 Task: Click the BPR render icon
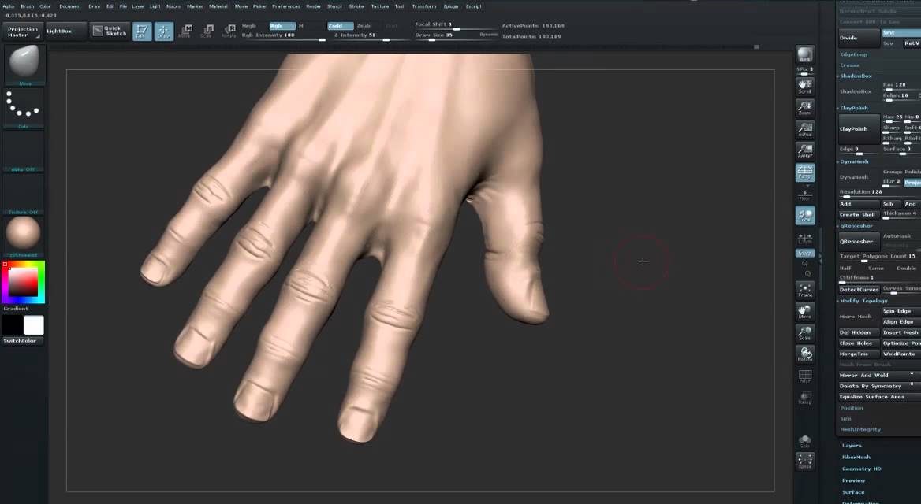(805, 54)
